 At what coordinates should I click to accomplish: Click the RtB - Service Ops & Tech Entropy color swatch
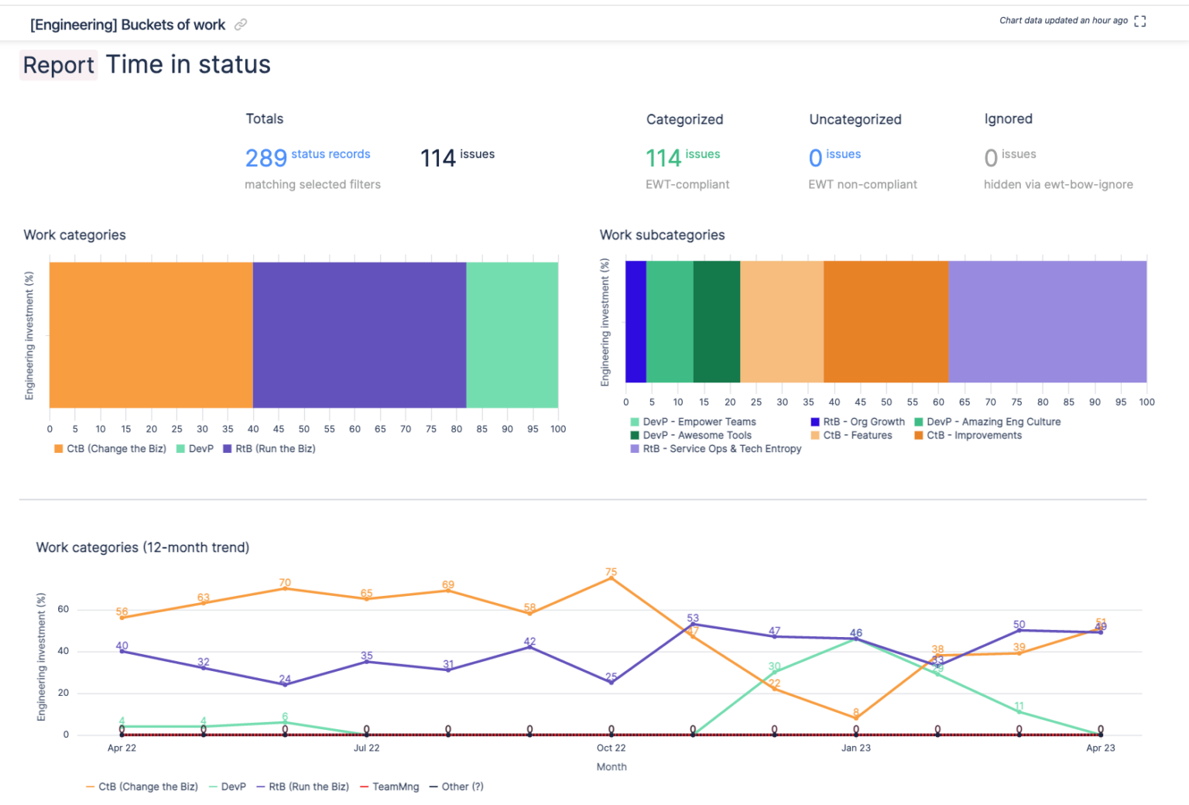point(633,449)
